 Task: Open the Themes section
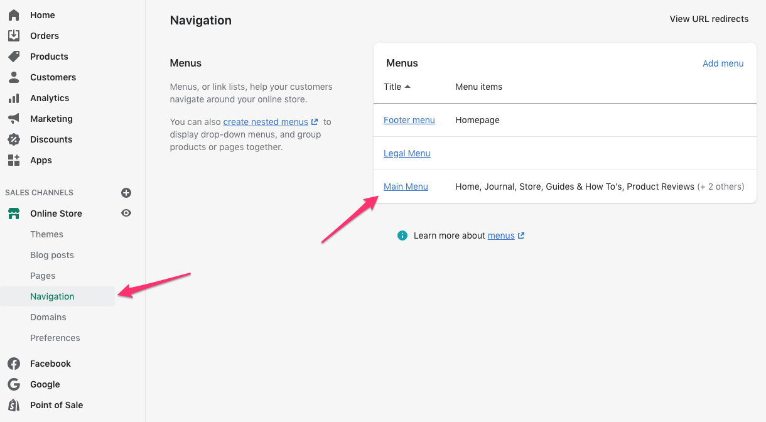[46, 234]
